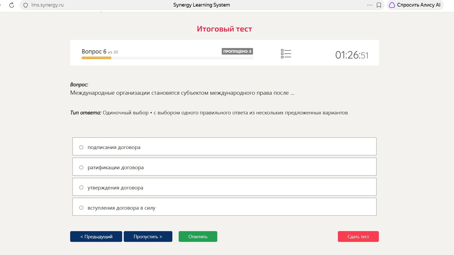Click the 'Вопрос:' label

[79, 85]
